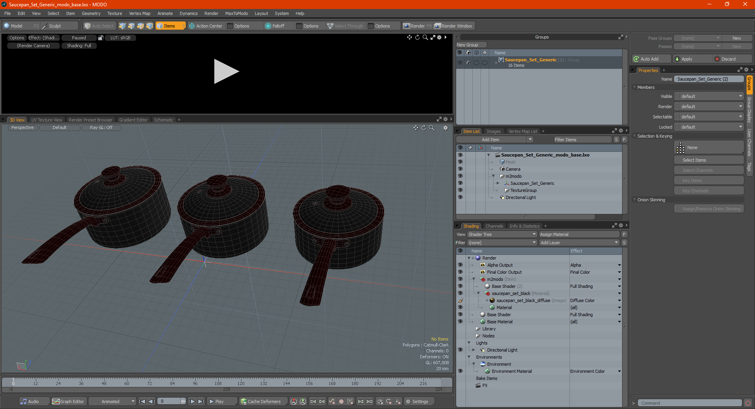Toggle saucepan_set_black material visibility
The width and height of the screenshot is (755, 409).
pos(460,293)
